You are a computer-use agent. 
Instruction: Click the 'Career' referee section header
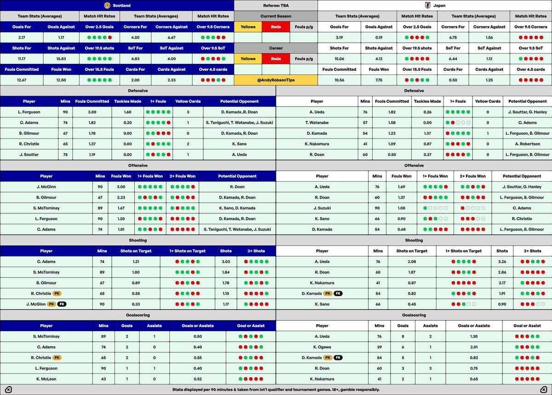point(276,48)
